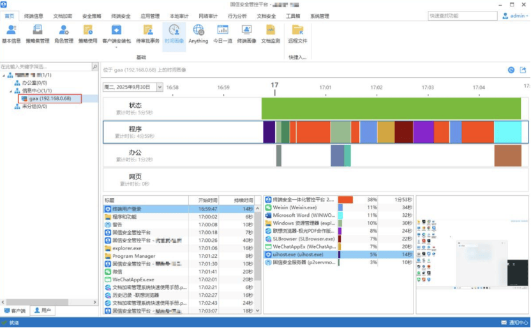This screenshot has width=531, height=328.
Task: Switch to the 用户 bottom tab
Action: 43,311
